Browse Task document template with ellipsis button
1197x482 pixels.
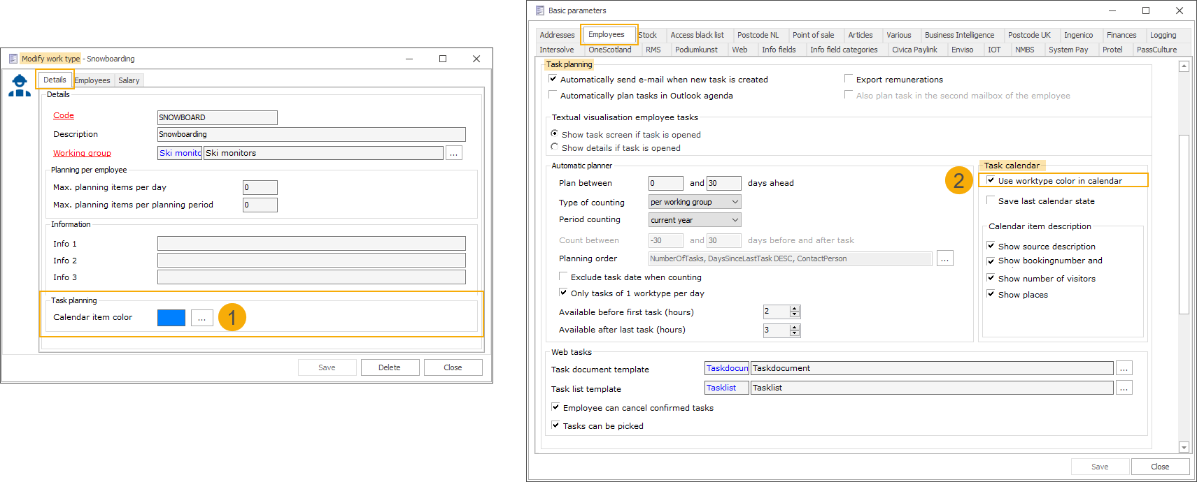1124,369
